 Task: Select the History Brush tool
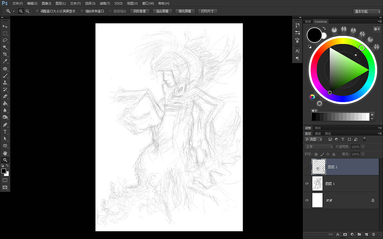click(5, 89)
